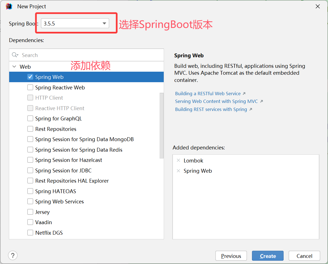Open Building a RESTful Web Service link
328x264 pixels.
coord(208,94)
